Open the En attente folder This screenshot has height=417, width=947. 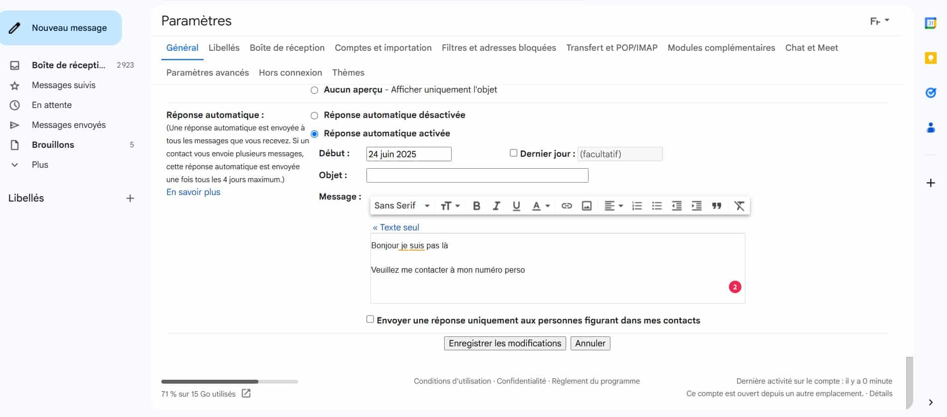[x=52, y=105]
